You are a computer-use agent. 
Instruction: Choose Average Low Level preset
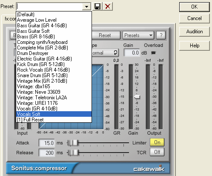pos(54,20)
